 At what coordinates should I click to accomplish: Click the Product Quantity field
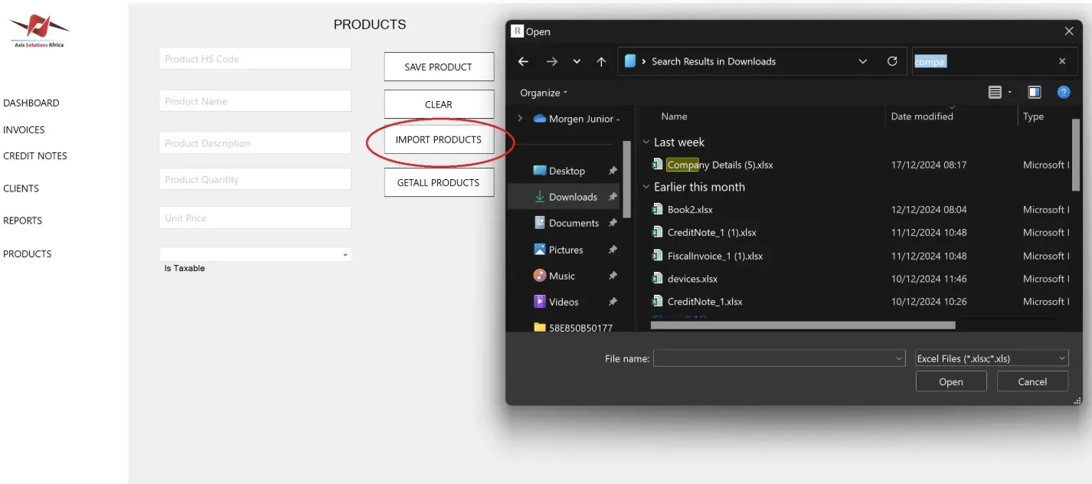tap(255, 179)
